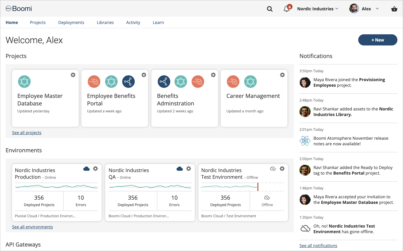Click Boomi Cloud / Test Environment text
This screenshot has width=403, height=251.
(229, 216)
